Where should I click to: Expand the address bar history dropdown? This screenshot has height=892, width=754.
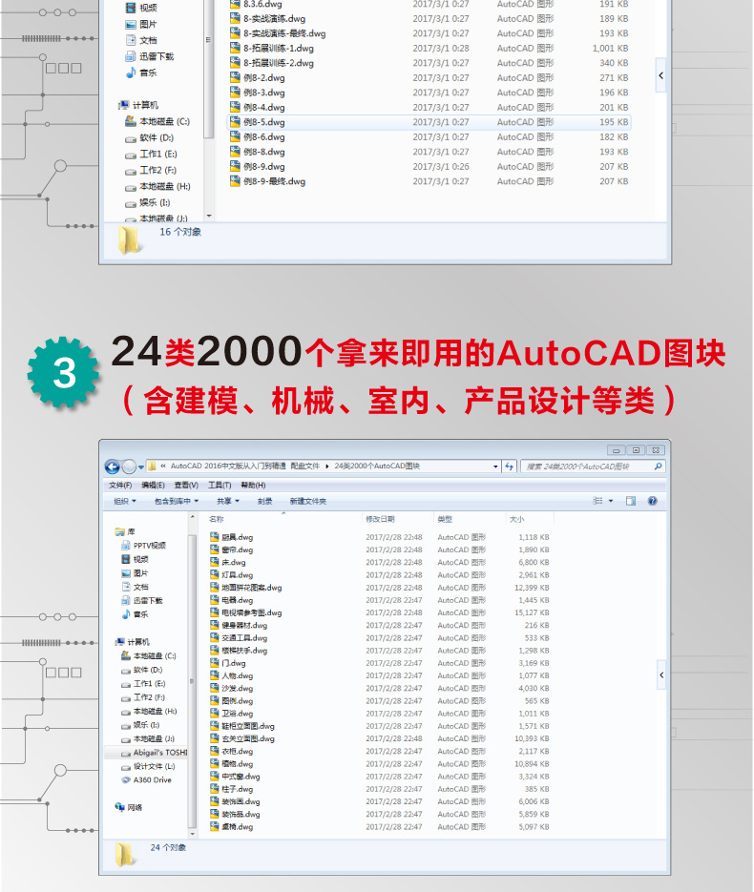[x=495, y=467]
